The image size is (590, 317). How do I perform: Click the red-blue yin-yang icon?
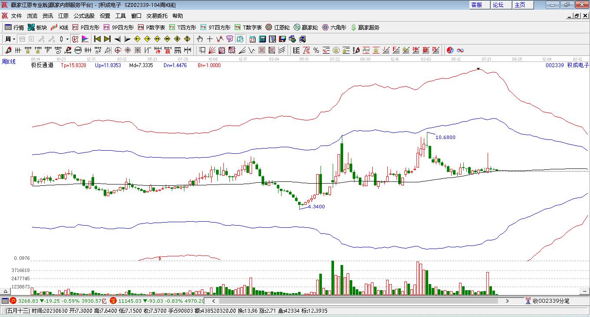point(450,50)
